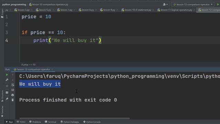
Task: Close the lesson-12-comparison-operator Run tab
Action: click(x=52, y=70)
